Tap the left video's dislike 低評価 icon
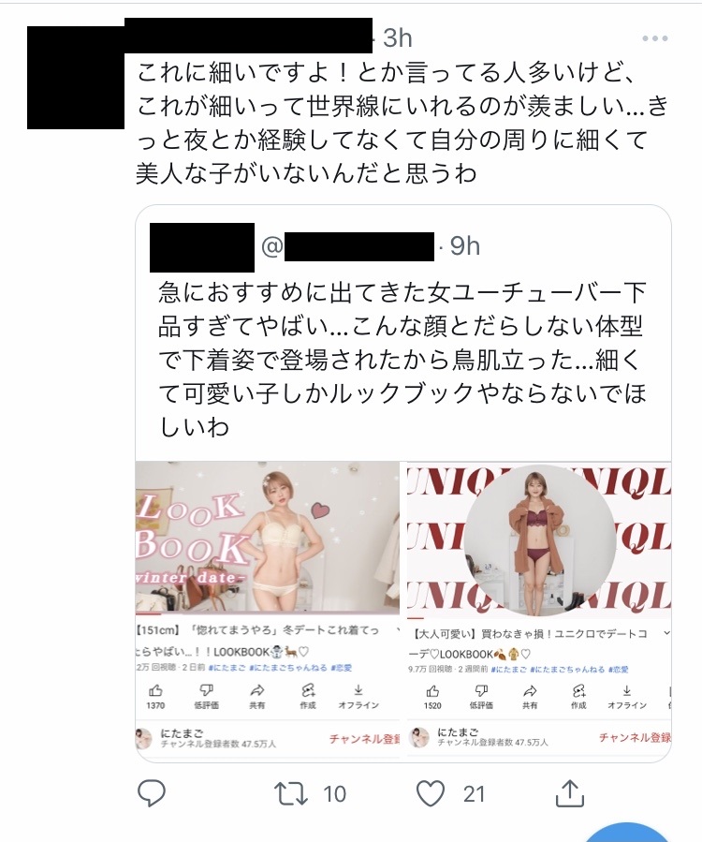Viewport: 702px width, 842px height. coord(206,690)
